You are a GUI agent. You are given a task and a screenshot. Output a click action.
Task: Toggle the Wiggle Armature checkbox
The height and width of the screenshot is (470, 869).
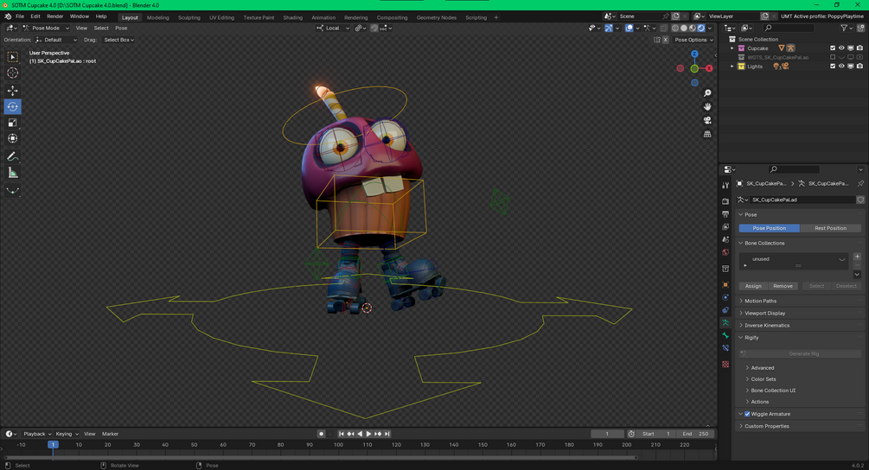[x=747, y=414]
